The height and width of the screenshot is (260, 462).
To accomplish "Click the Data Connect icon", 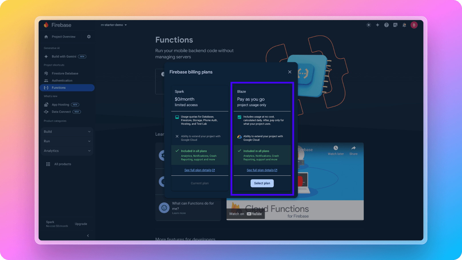I will pos(46,112).
